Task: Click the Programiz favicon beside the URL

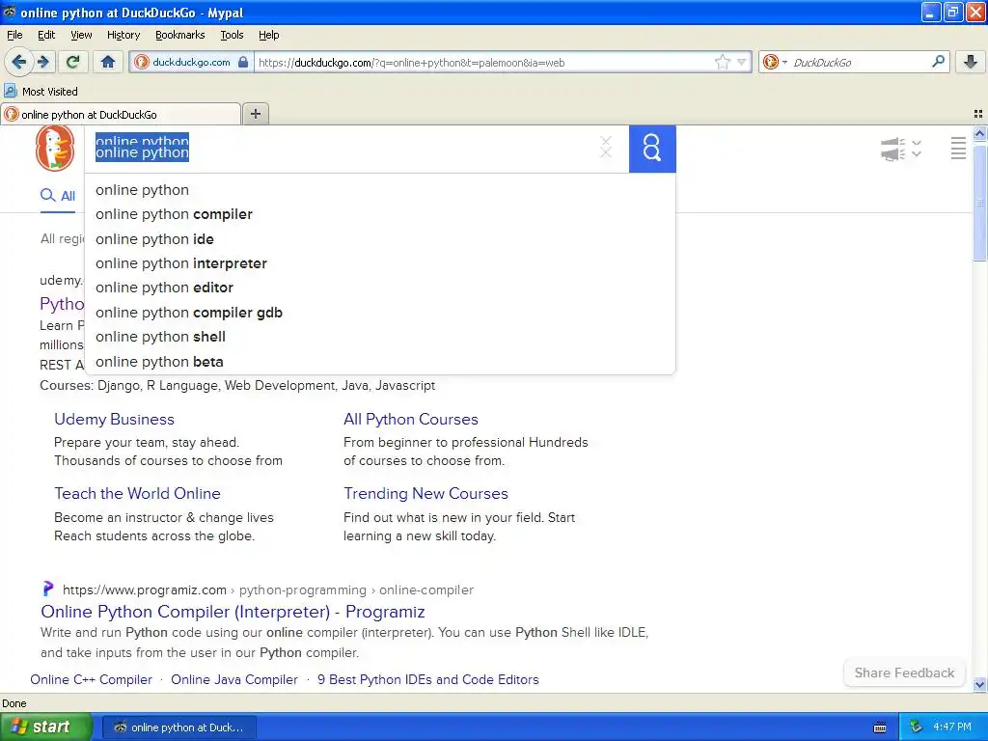Action: [x=47, y=590]
